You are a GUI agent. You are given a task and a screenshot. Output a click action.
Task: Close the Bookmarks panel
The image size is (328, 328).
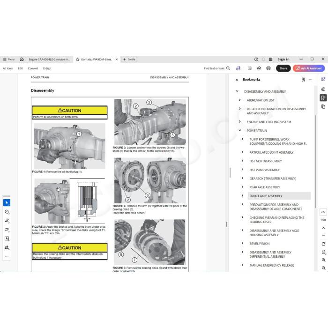(x=237, y=80)
